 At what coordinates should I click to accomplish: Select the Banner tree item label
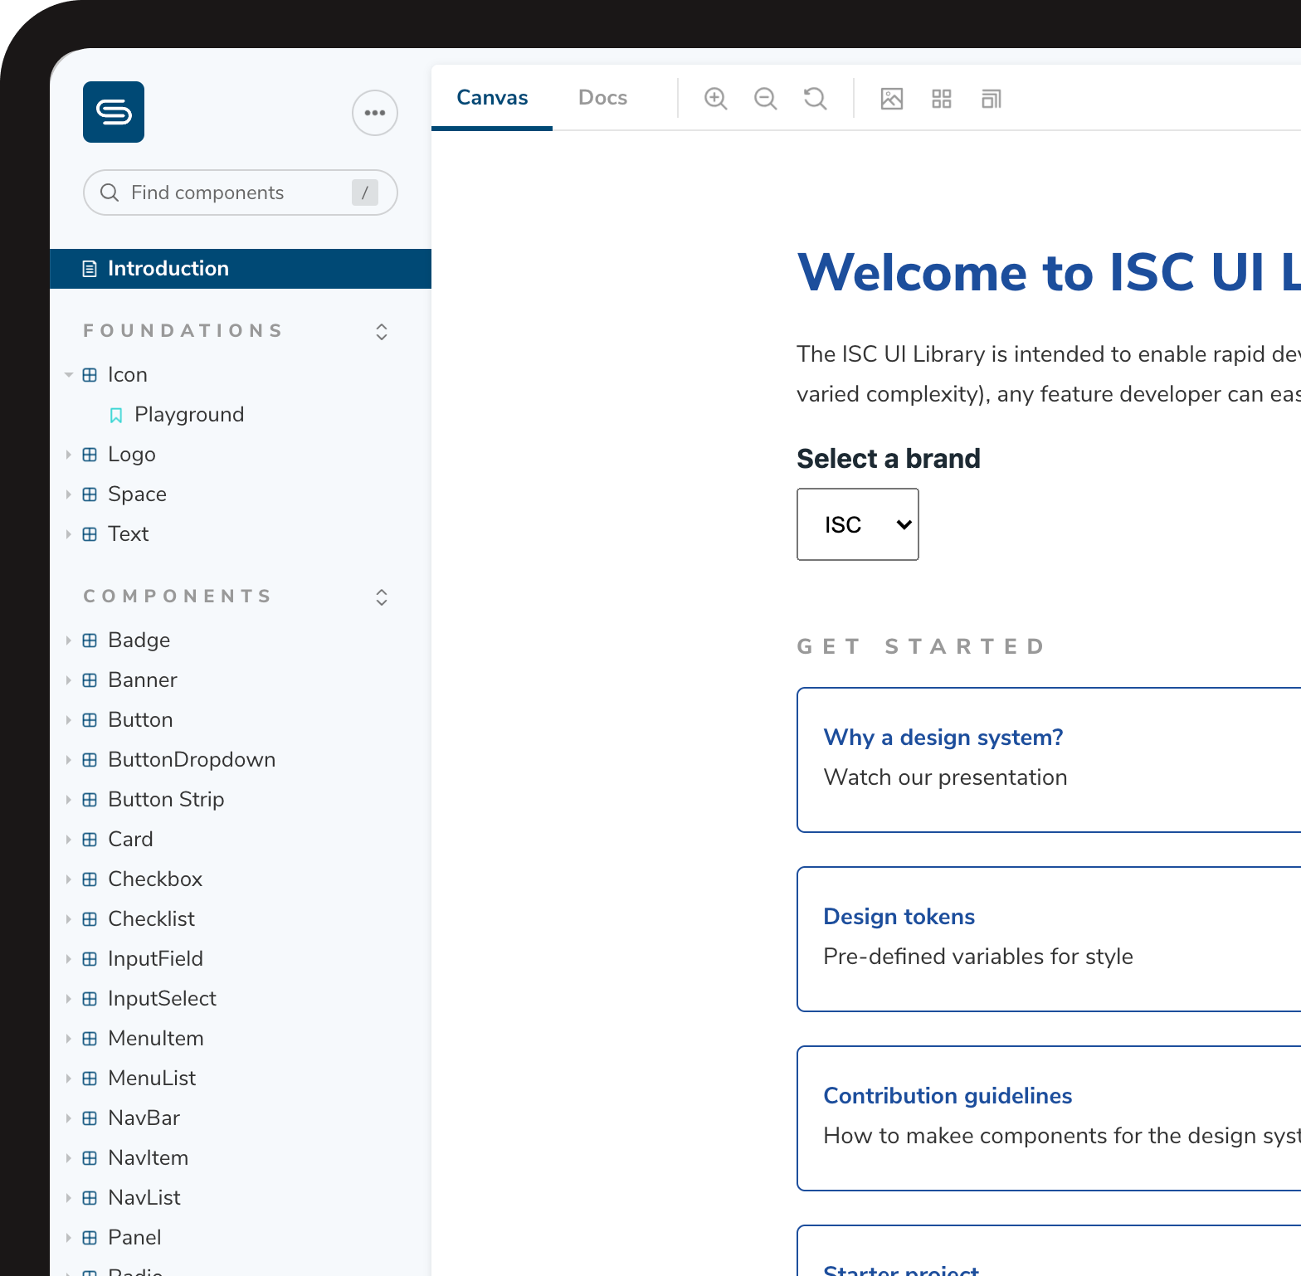(143, 680)
